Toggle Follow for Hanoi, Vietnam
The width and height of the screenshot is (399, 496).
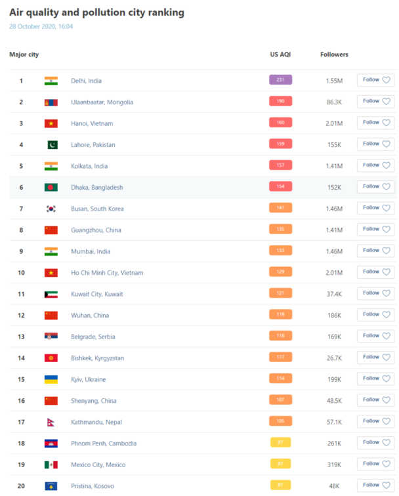tap(375, 123)
